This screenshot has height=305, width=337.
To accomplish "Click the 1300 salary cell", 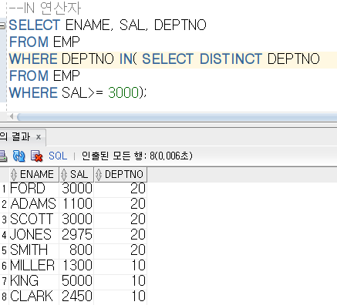I will pyautogui.click(x=76, y=266).
